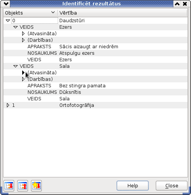Collapse the VEIDS Sala feature node
This screenshot has height=195, width=191.
click(15, 66)
